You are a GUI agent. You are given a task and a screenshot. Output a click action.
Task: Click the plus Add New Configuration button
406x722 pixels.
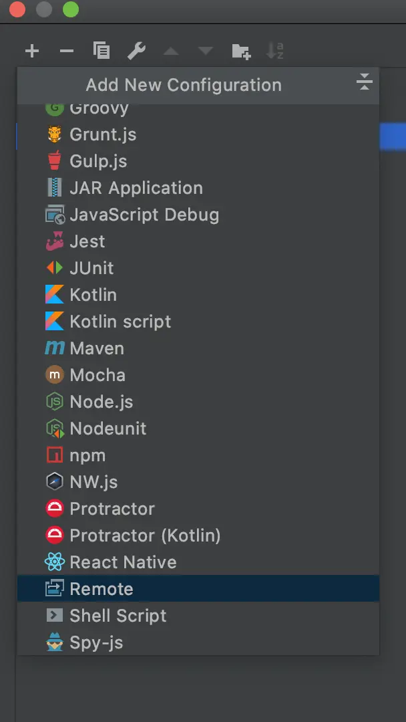coord(32,51)
